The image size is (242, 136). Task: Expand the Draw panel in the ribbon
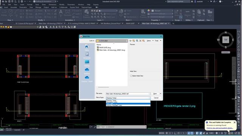coord(11,20)
